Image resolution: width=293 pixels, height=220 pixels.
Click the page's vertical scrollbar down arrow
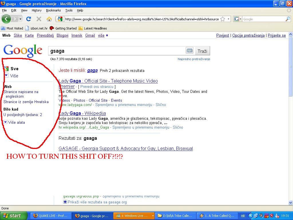(x=291, y=203)
